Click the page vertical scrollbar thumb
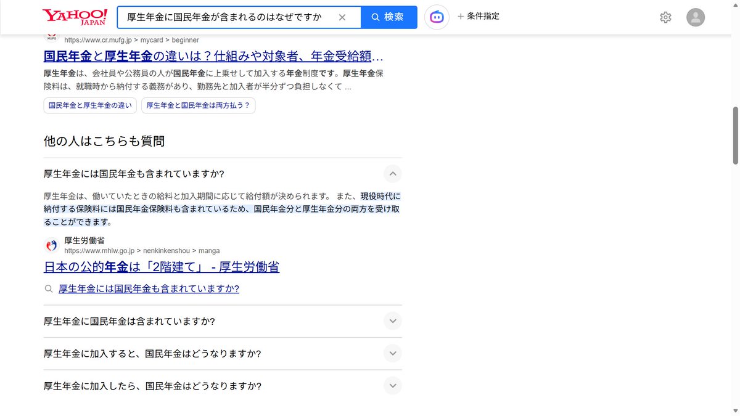This screenshot has height=416, width=740. coord(735,136)
